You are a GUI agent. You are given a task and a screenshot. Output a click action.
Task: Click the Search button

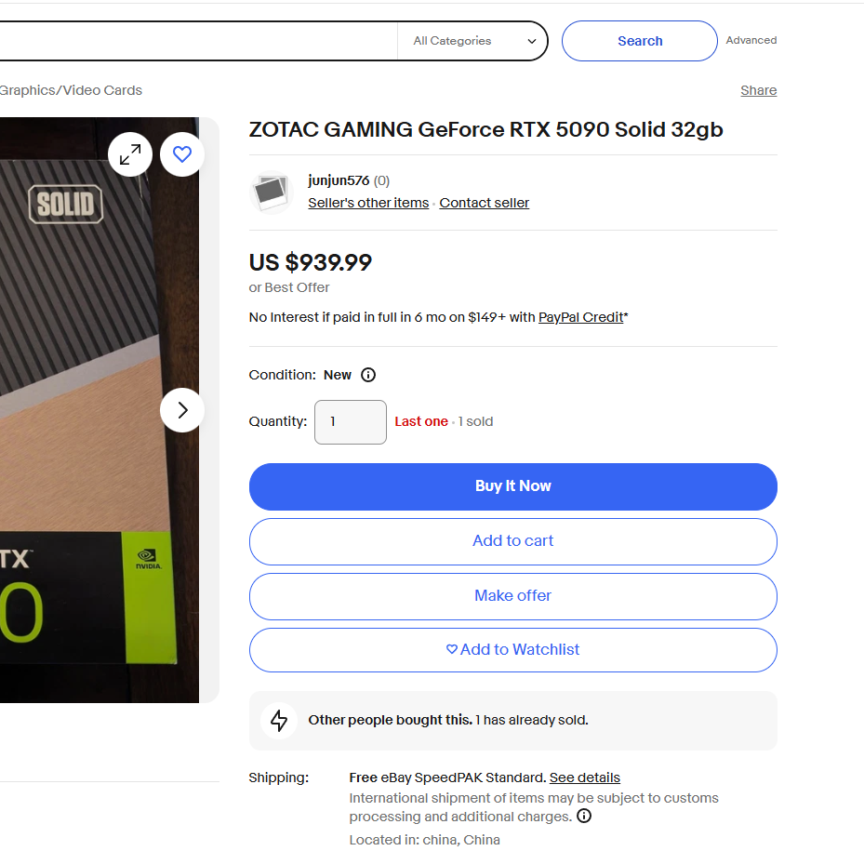640,41
